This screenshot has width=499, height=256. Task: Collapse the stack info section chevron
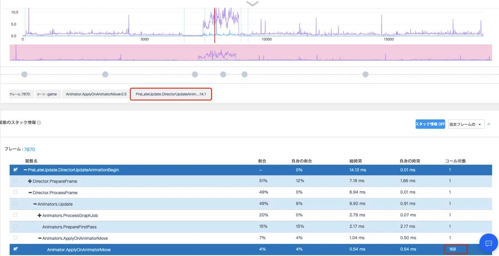(489, 124)
